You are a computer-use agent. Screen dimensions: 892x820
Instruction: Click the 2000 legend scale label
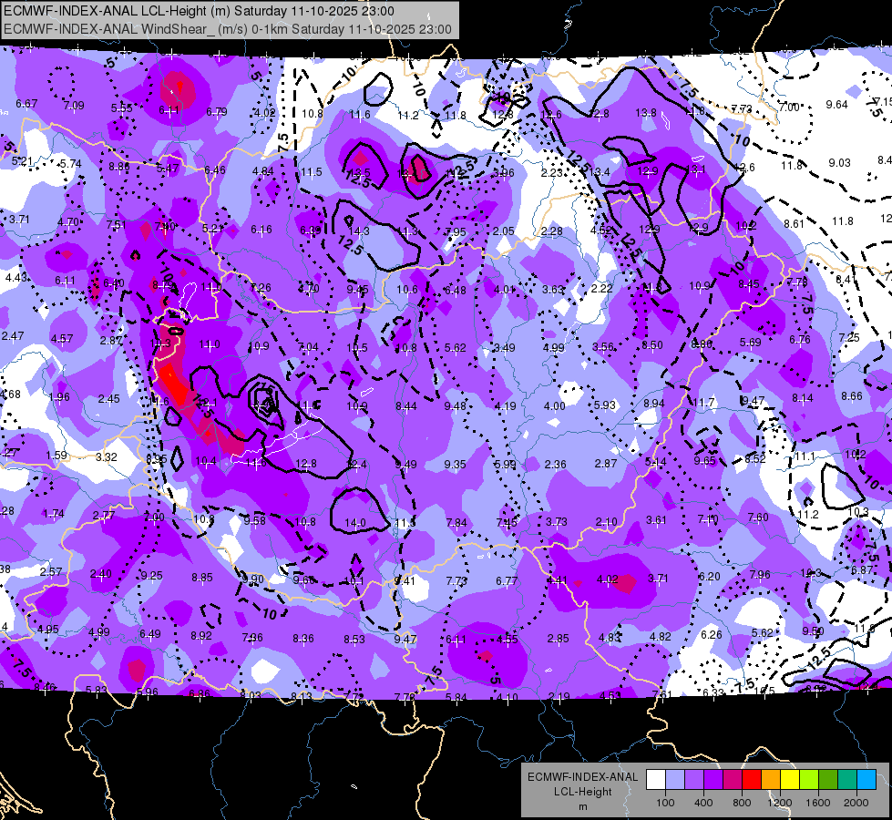click(x=856, y=803)
